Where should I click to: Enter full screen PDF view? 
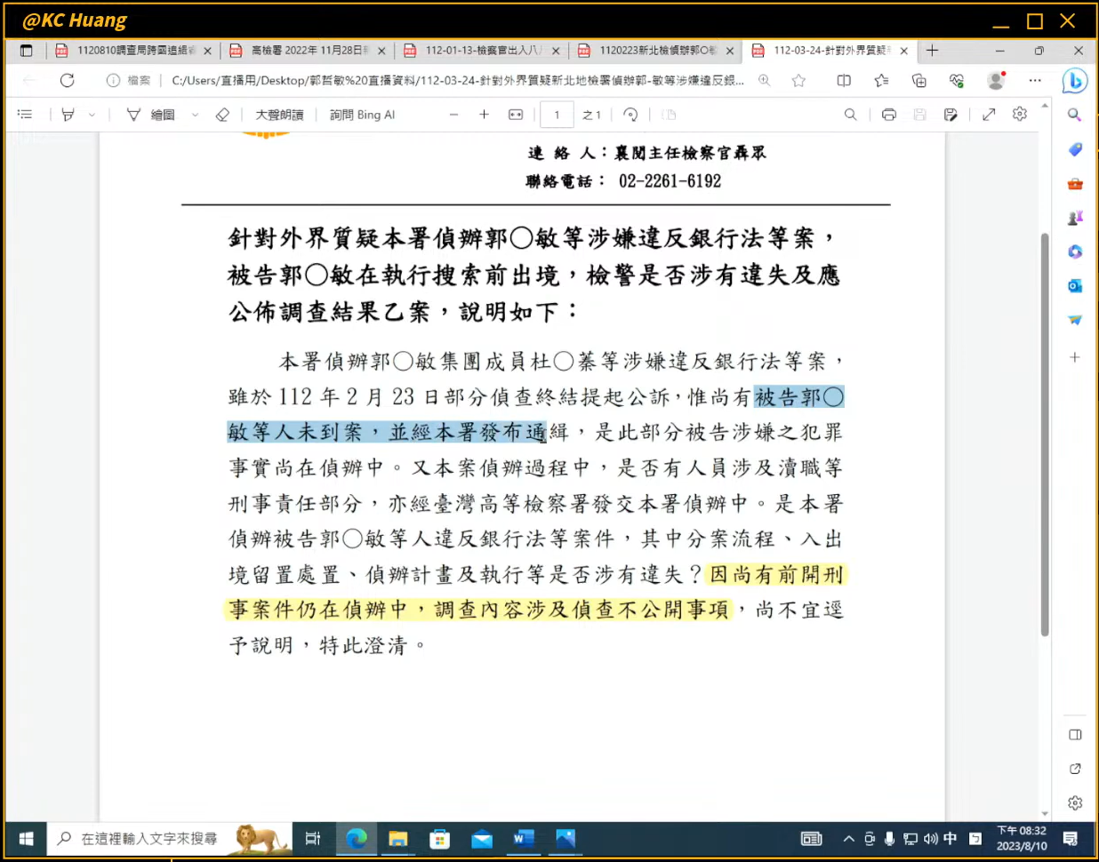coord(989,115)
